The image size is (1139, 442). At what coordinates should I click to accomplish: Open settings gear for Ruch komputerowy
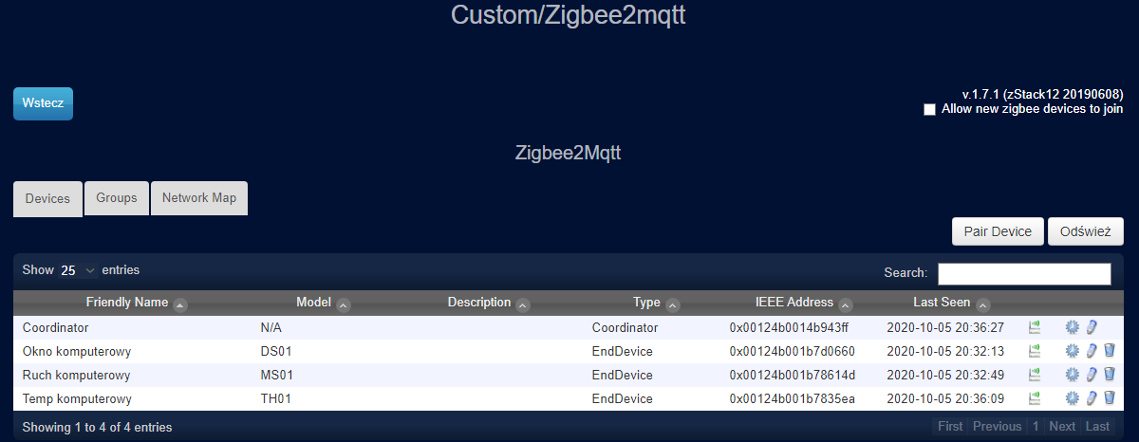[1073, 375]
